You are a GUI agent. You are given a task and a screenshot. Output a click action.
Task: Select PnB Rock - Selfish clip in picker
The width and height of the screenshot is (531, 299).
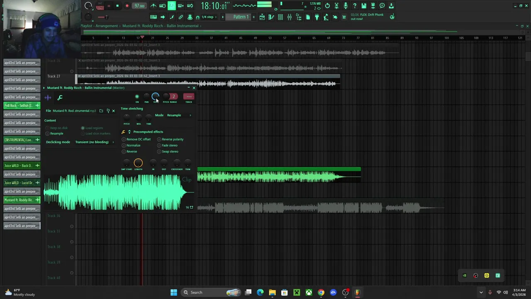coord(22,105)
